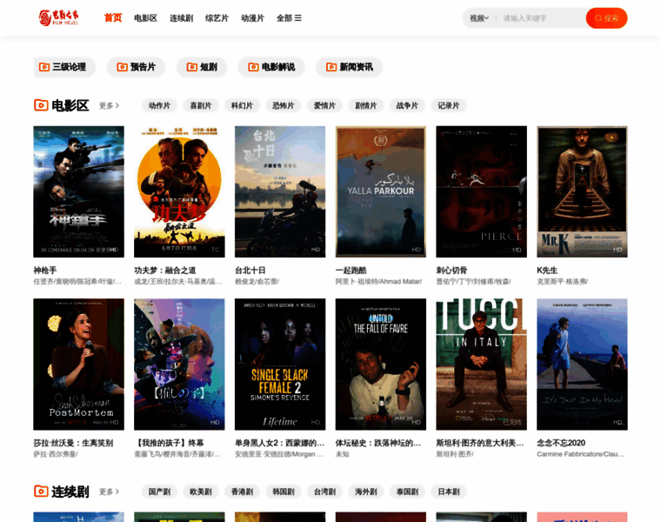This screenshot has width=661, height=522.
Task: Open the 电影区 nav item
Action: 145,18
